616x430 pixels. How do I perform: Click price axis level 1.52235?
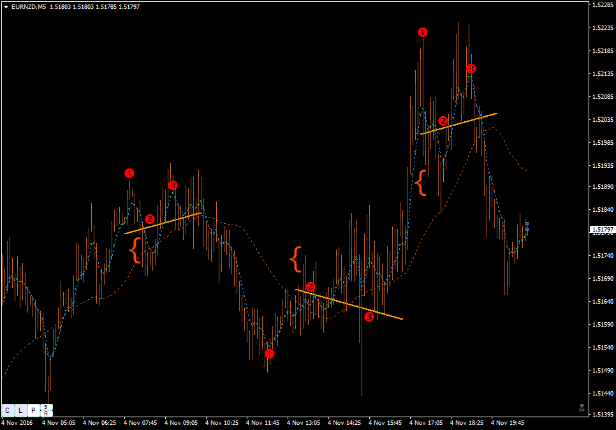(x=603, y=28)
